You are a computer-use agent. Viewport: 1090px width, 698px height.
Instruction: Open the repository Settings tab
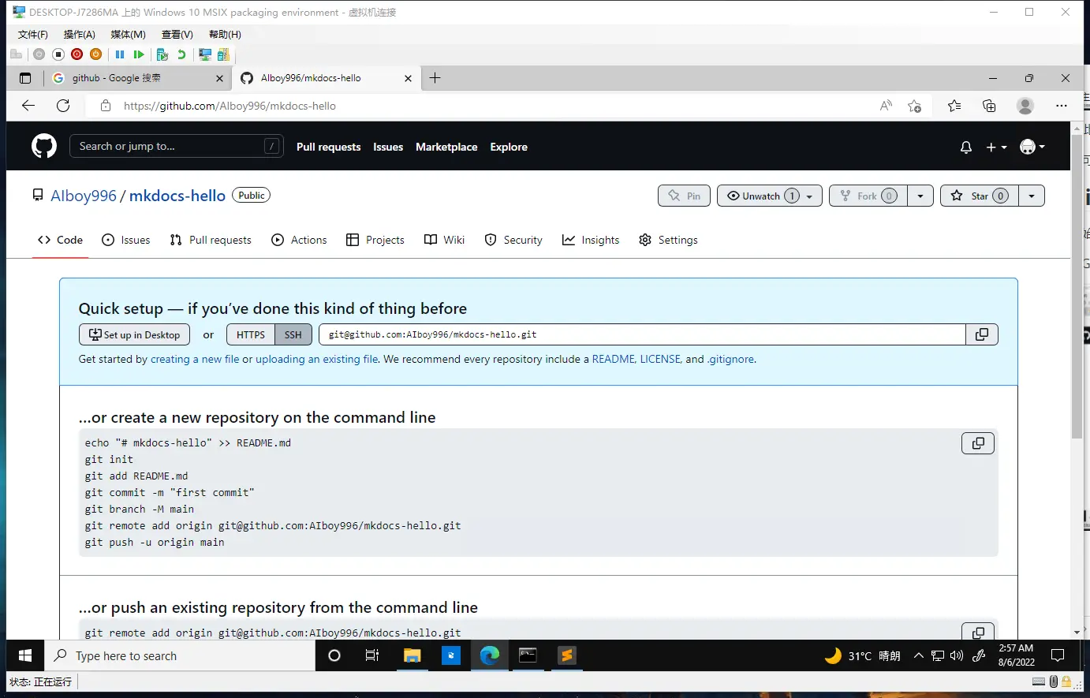(x=668, y=240)
